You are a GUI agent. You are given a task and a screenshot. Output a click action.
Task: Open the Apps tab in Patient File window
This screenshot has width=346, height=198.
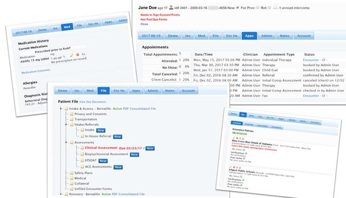click(x=136, y=90)
